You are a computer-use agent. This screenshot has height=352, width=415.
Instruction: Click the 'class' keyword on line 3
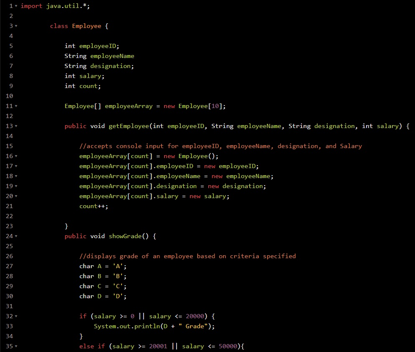pos(59,26)
